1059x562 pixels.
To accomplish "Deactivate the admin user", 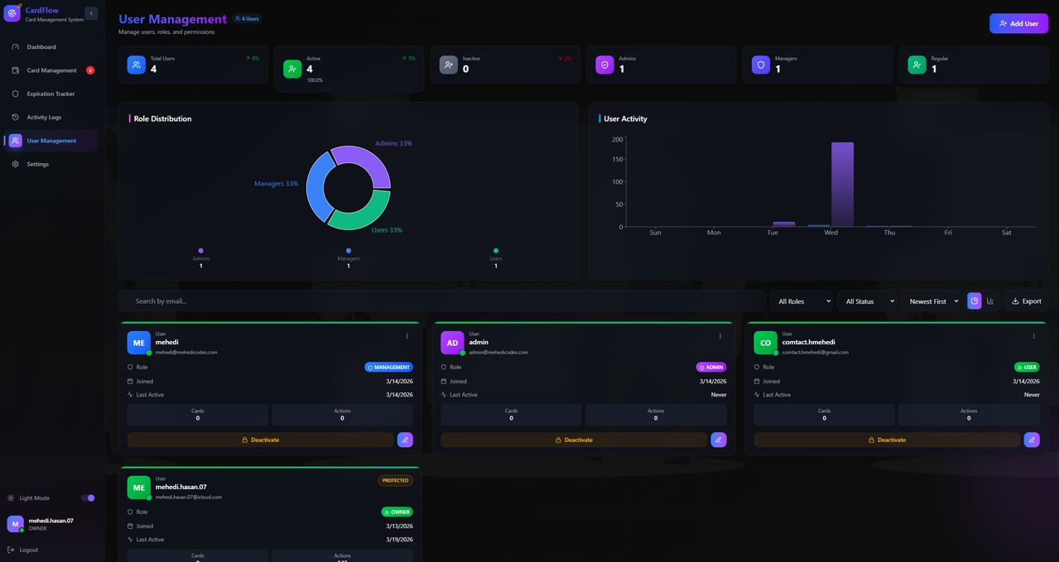I will click(574, 440).
